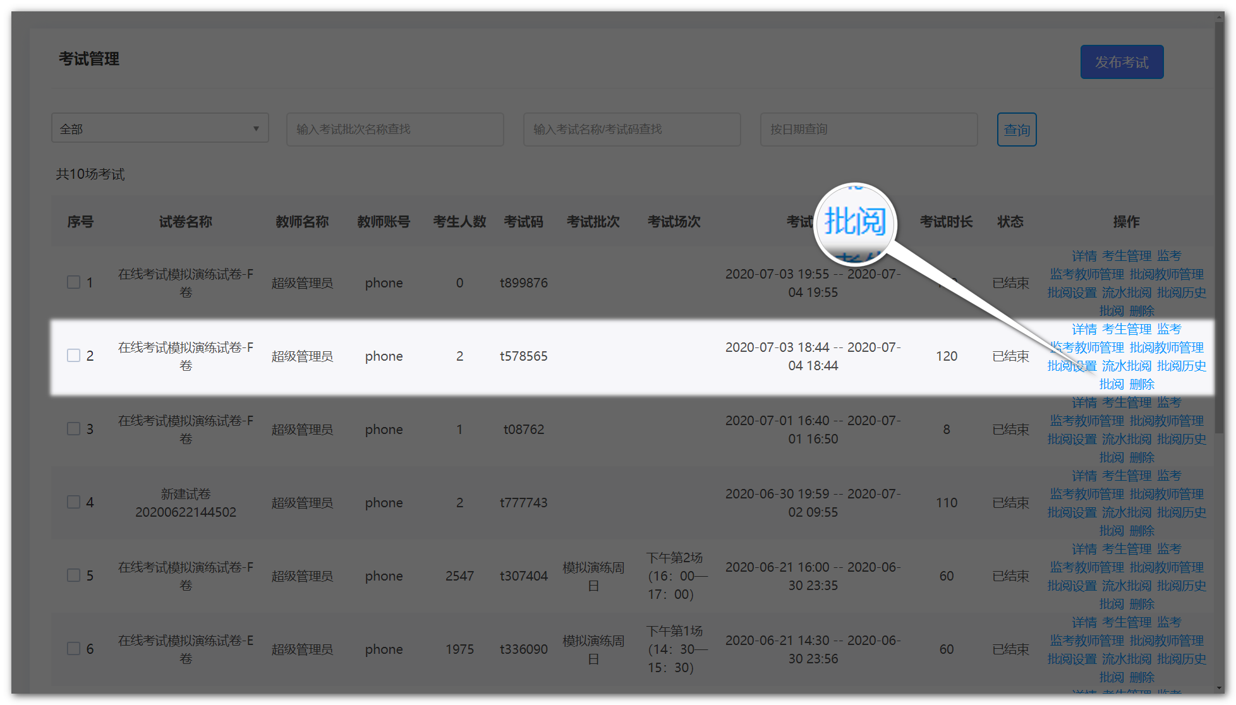The width and height of the screenshot is (1236, 705).
Task: Select checkbox for exam row 3
Action: pos(74,429)
